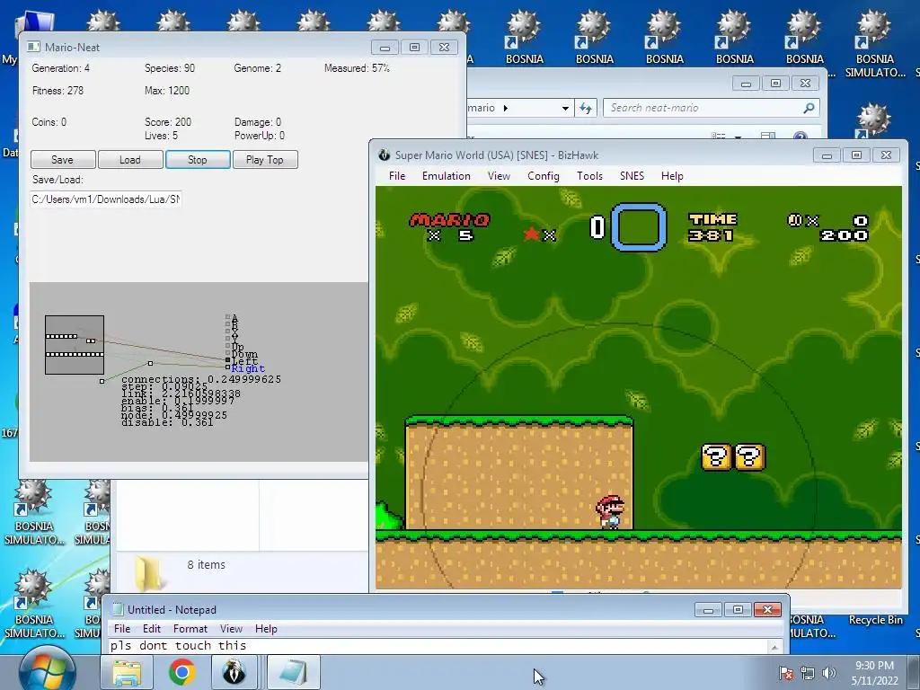Open File Explorer from the taskbar
This screenshot has width=920, height=690.
(127, 672)
